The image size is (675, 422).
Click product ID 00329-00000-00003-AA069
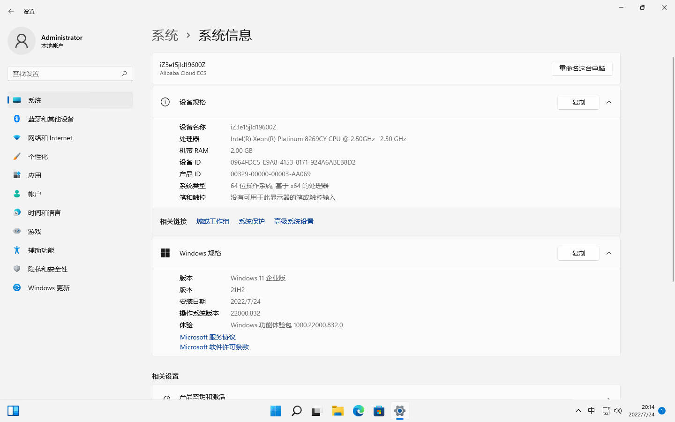270,174
